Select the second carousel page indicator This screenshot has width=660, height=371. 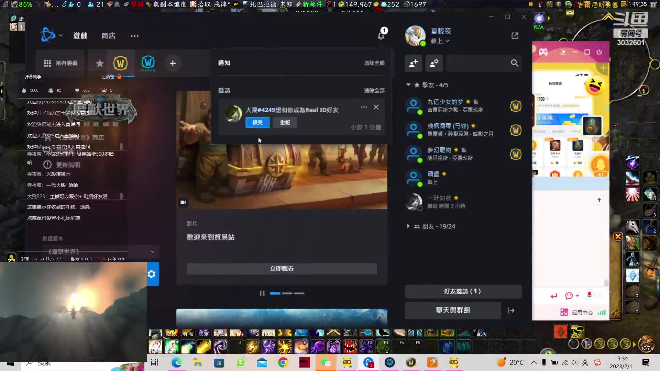coord(287,293)
